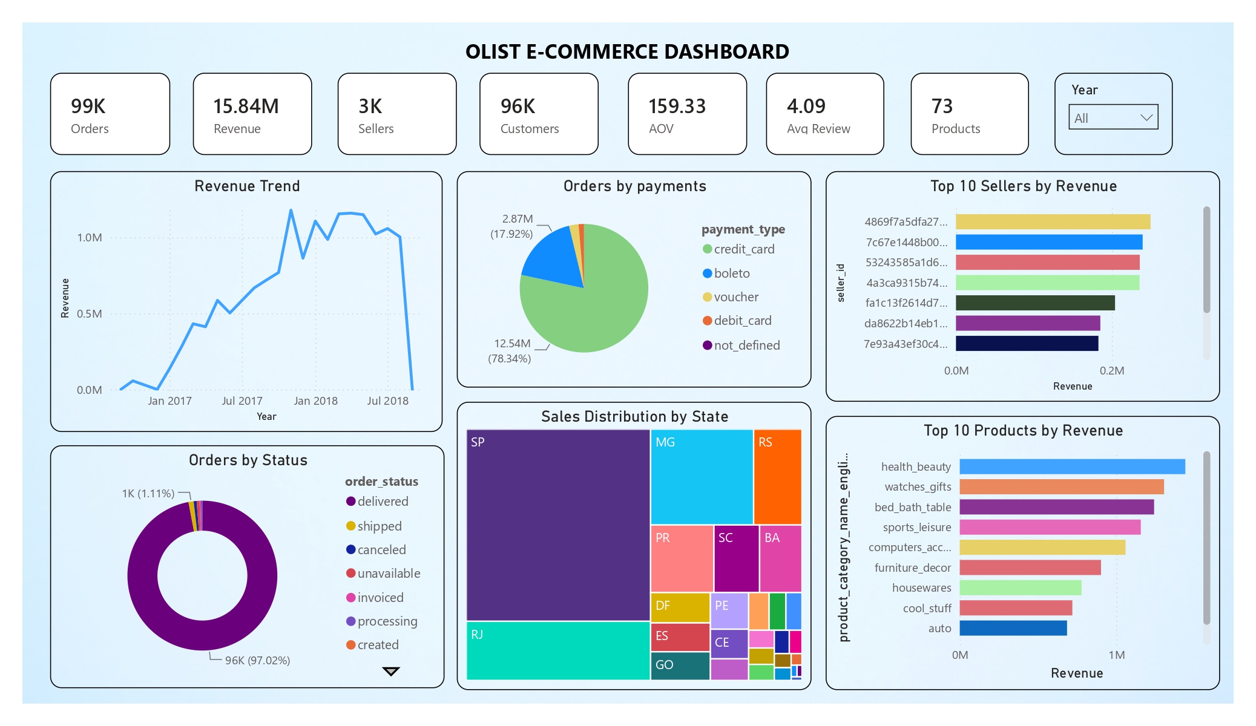This screenshot has width=1256, height=726.
Task: Click seller 53243585a1d6 bar
Action: tap(1048, 262)
